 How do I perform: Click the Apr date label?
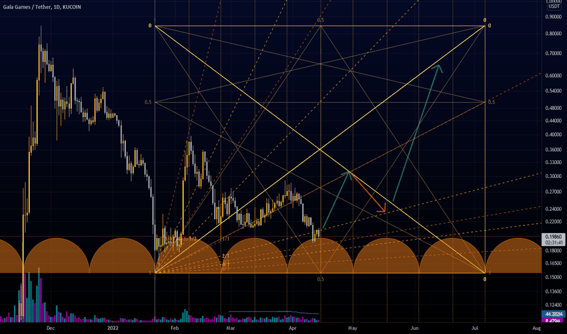(293, 328)
